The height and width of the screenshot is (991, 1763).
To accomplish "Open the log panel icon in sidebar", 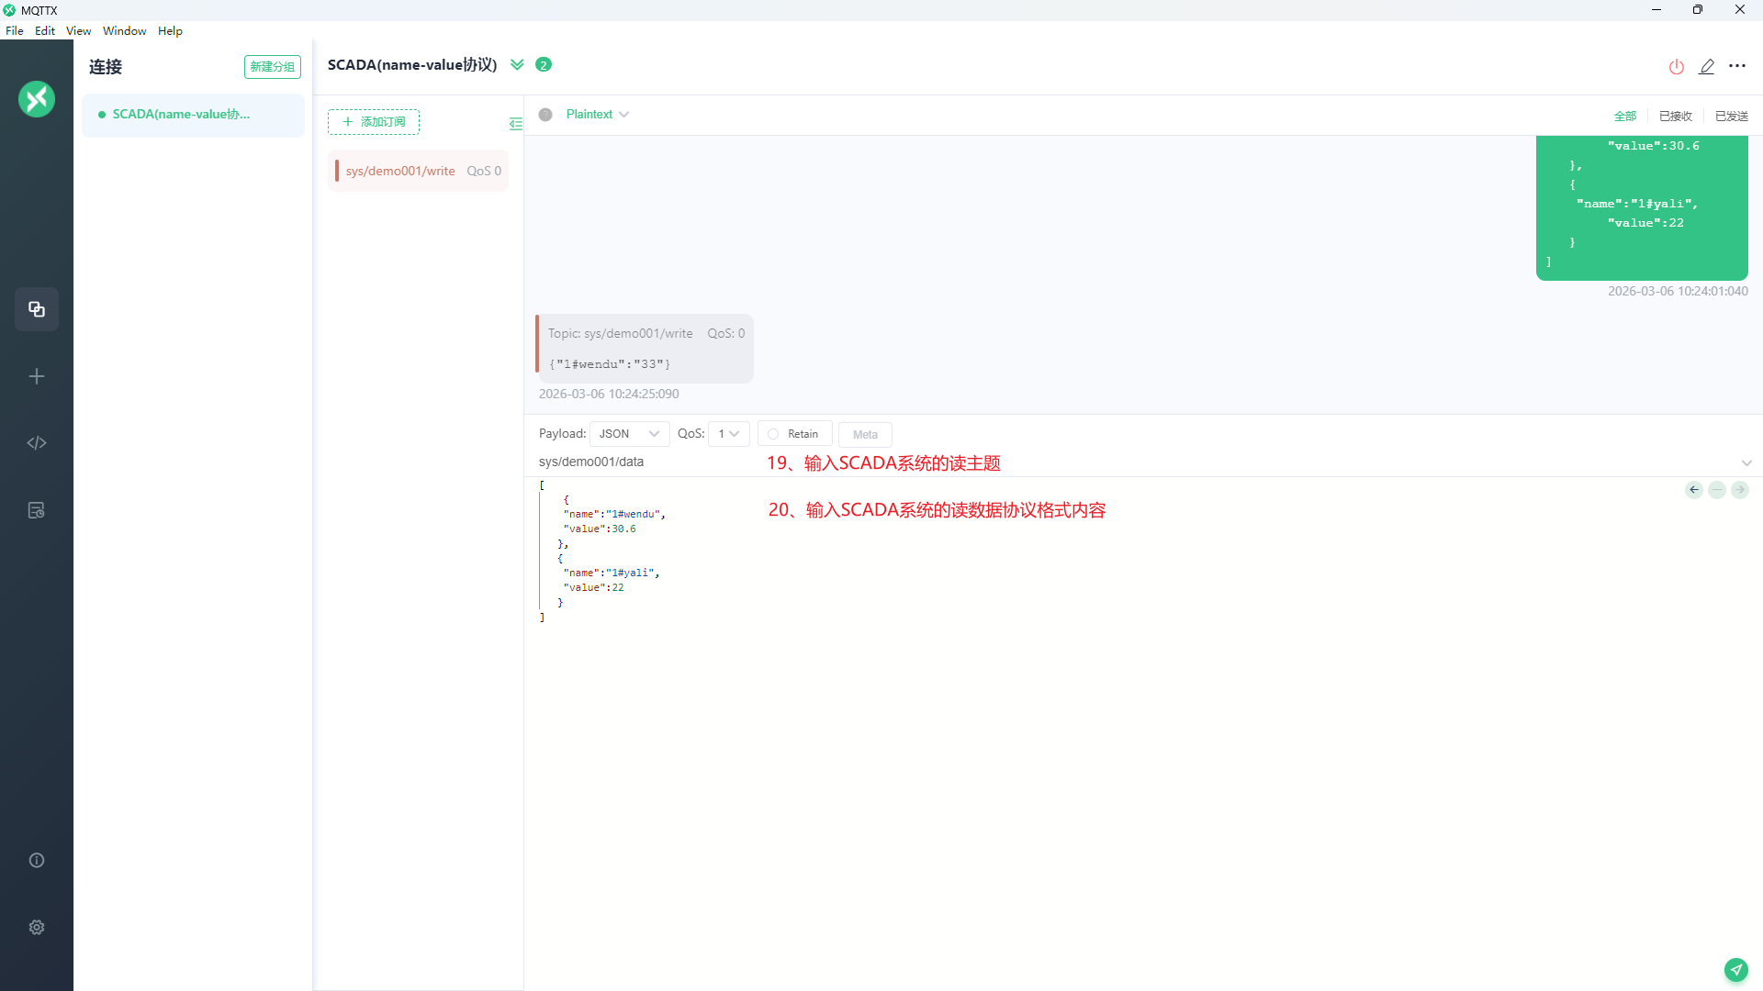I will [x=37, y=510].
